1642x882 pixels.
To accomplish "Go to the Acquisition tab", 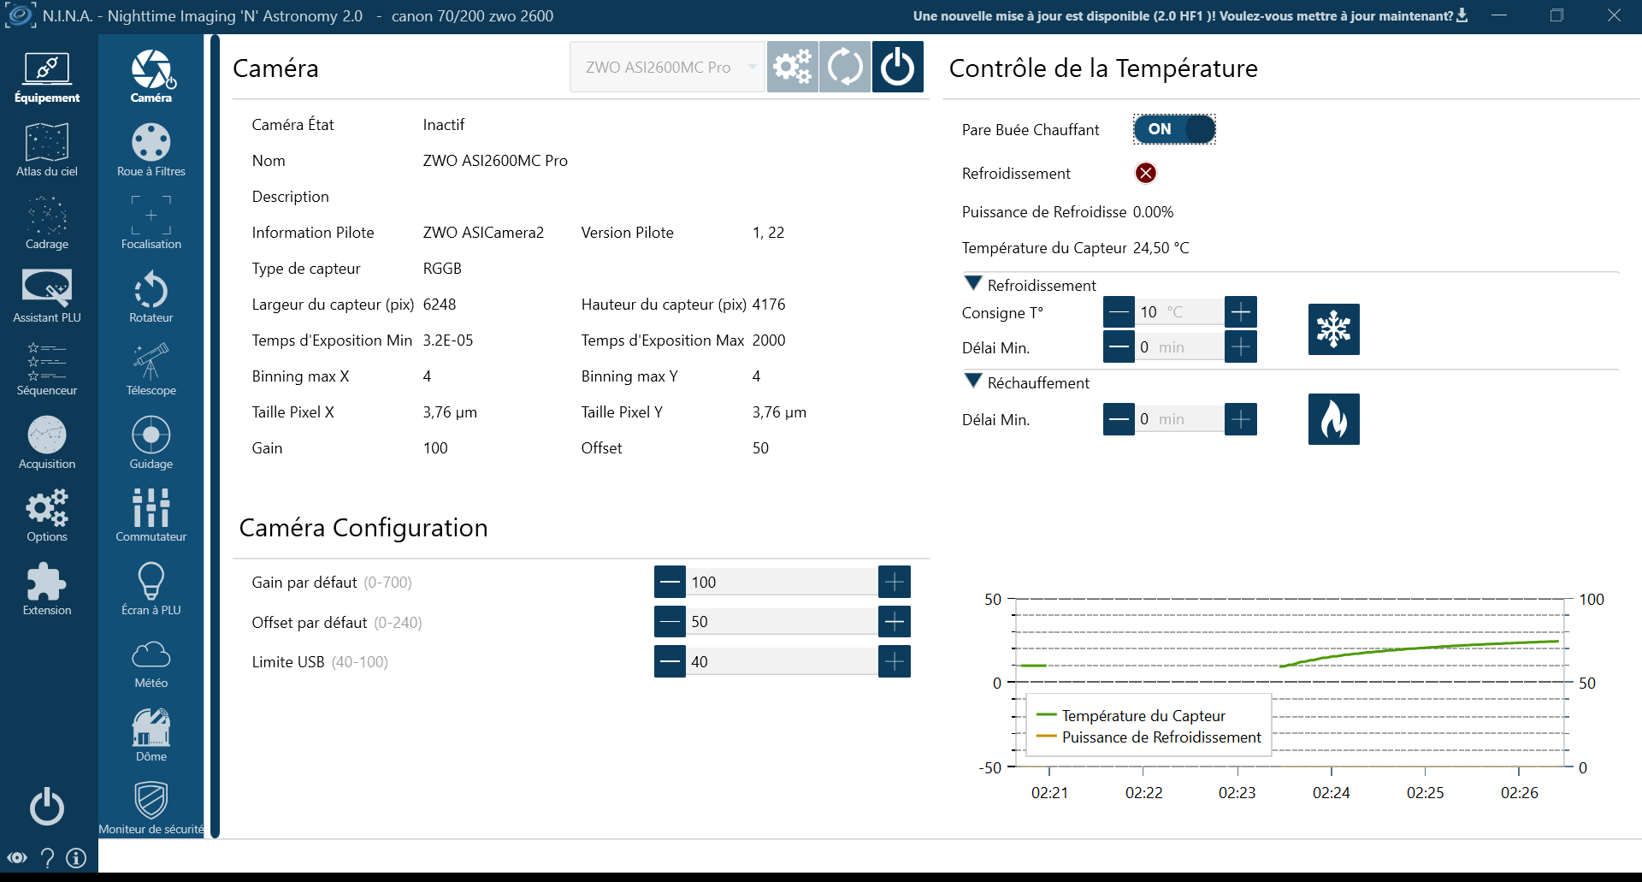I will point(47,442).
